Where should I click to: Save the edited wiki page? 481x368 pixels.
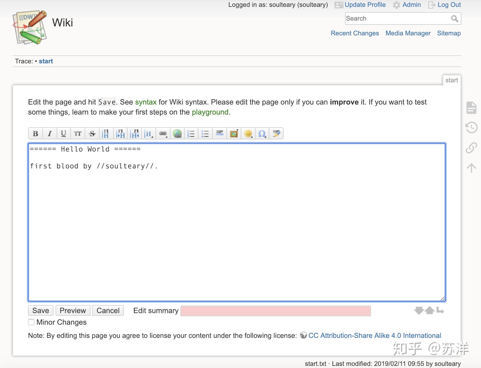[x=40, y=310]
